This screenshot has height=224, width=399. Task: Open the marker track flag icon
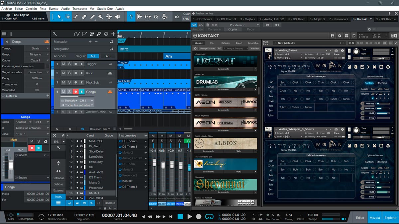[84, 34]
